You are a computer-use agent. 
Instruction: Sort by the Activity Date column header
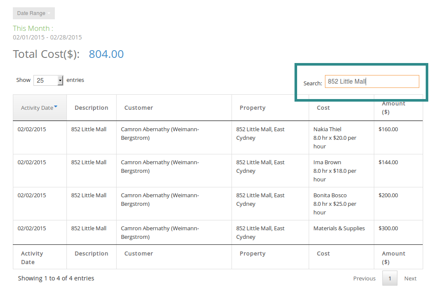coord(39,108)
